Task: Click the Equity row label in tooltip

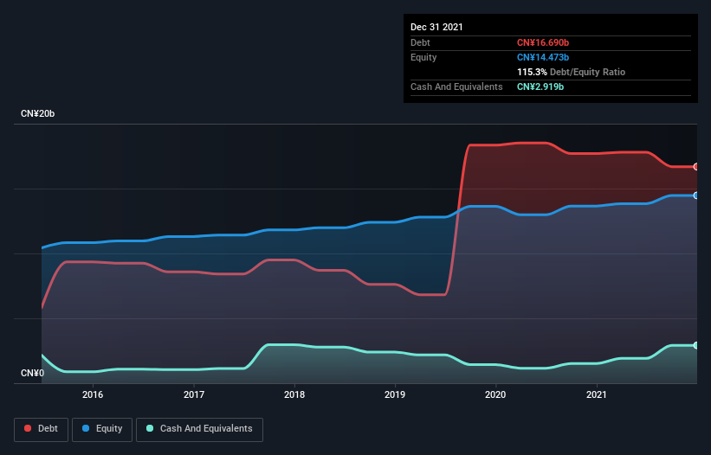Action: pos(423,57)
